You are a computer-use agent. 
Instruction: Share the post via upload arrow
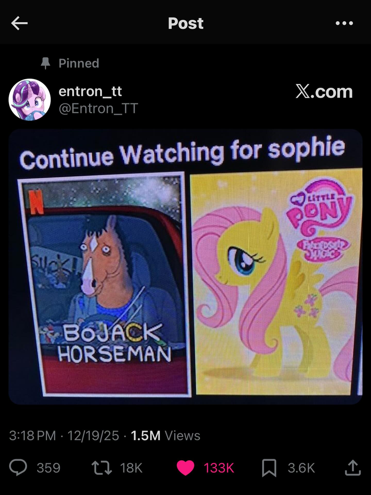point(353,467)
